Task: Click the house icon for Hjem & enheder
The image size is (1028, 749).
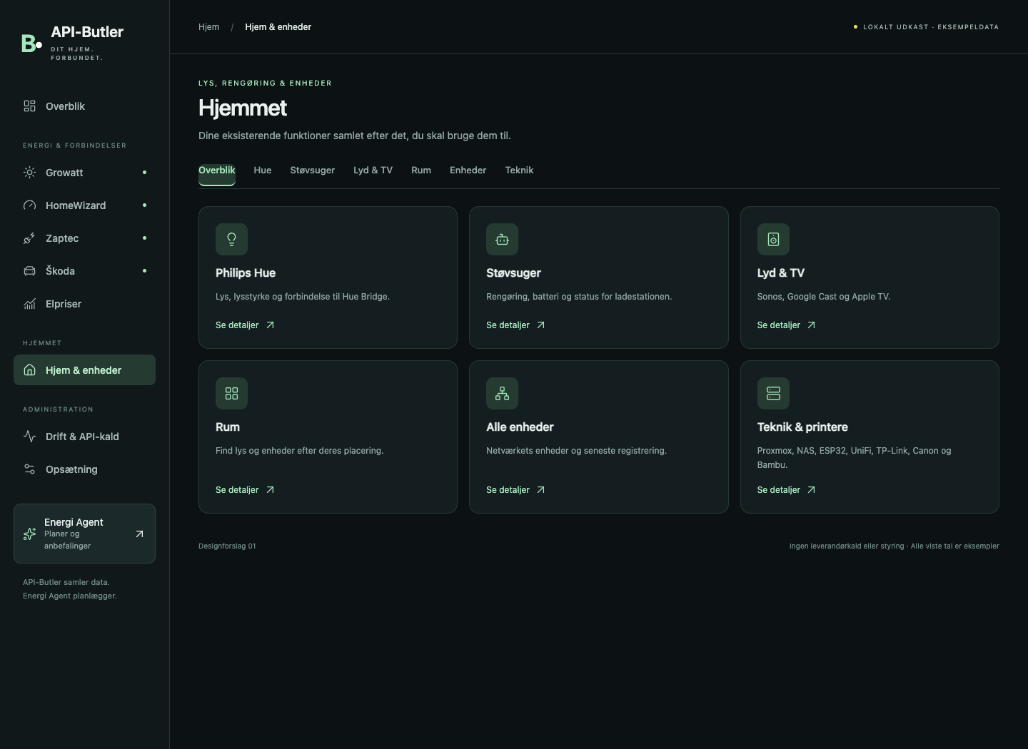Action: click(29, 370)
